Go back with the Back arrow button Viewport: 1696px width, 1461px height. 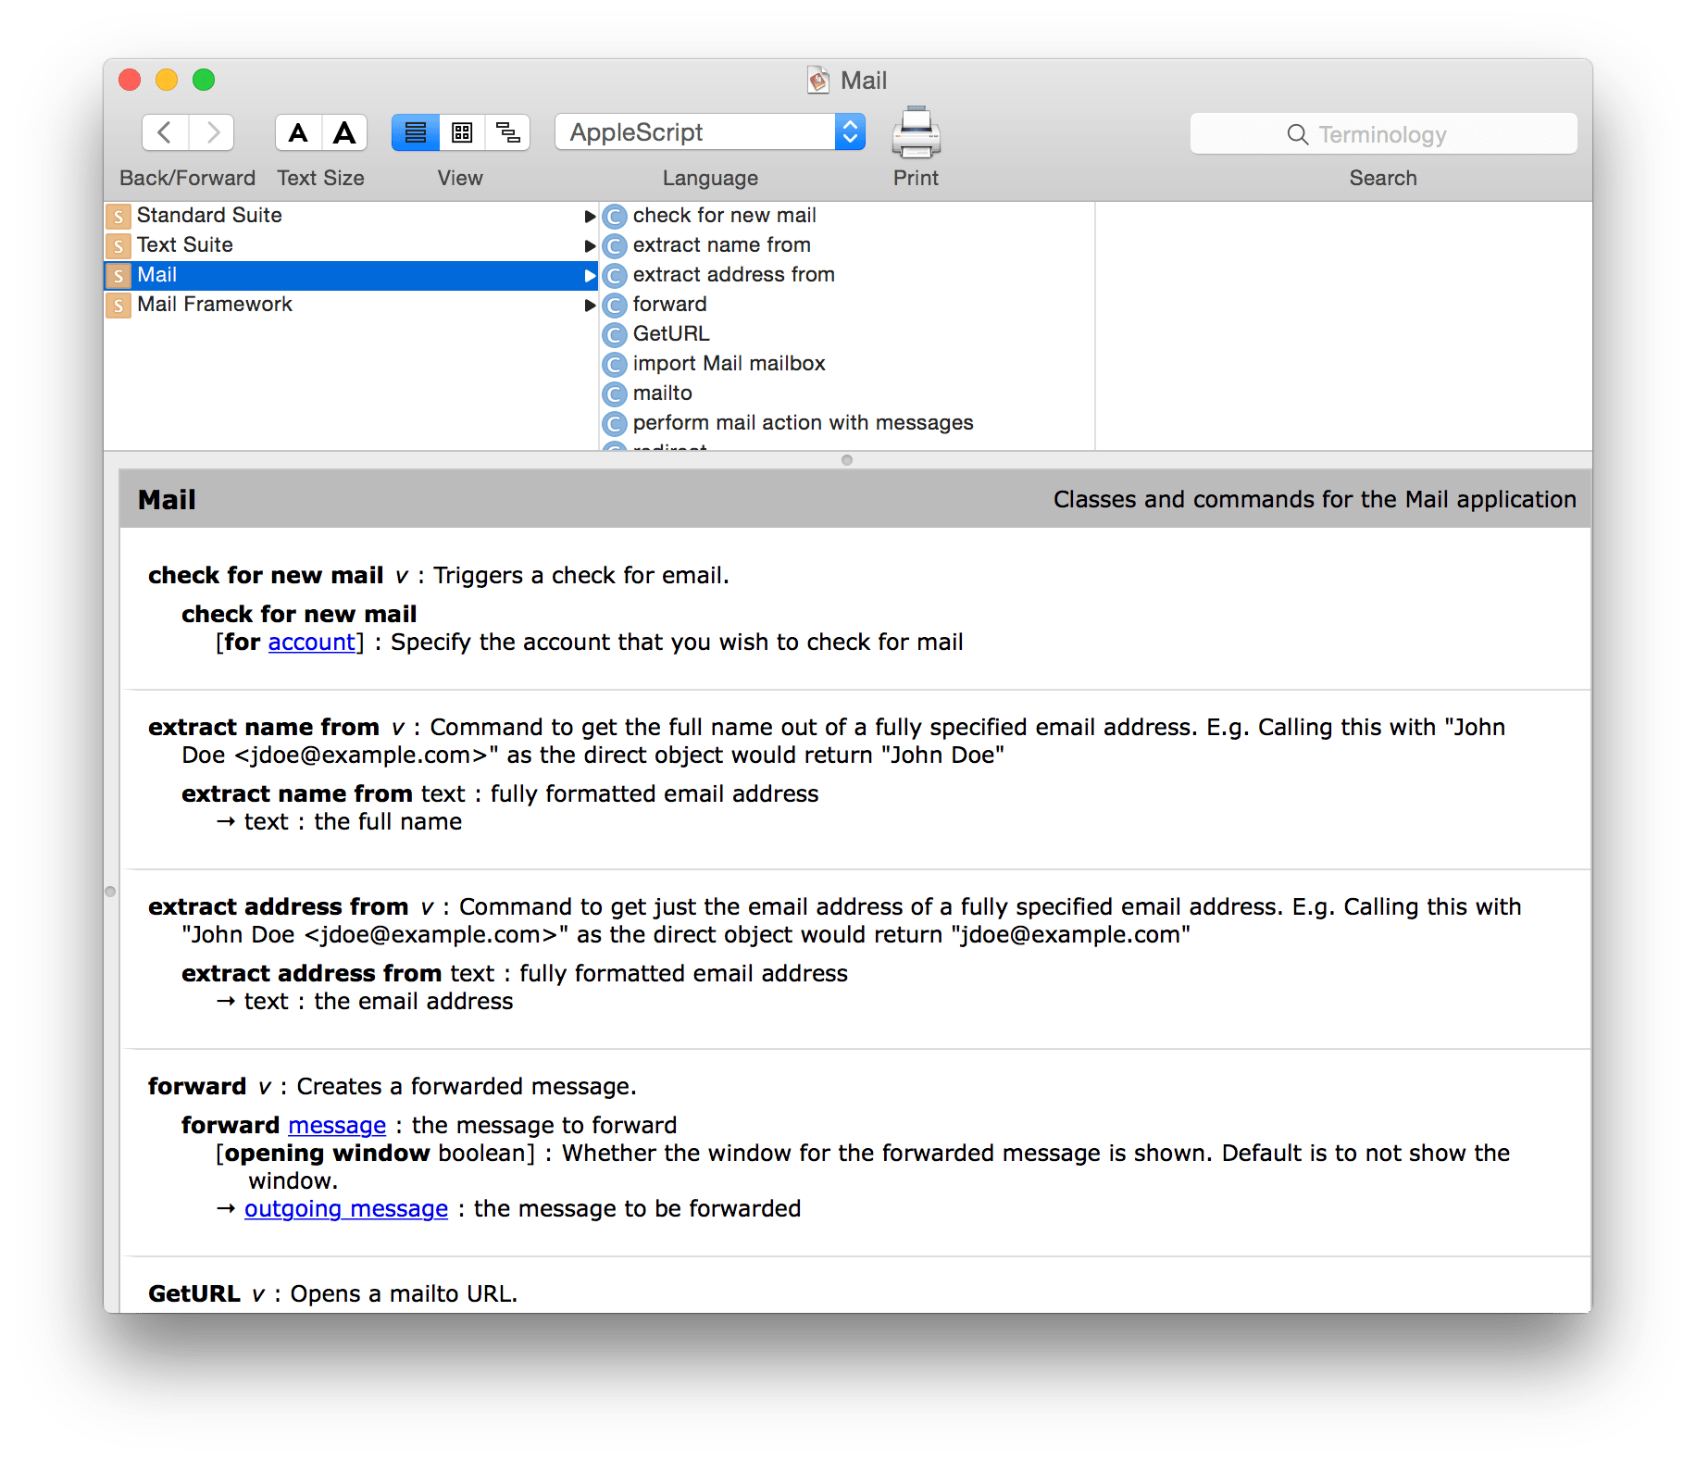165,132
